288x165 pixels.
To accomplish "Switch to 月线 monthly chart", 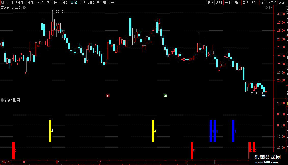I will click(x=91, y=2).
